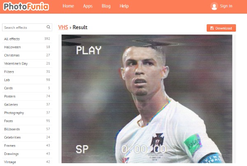Select the All effects category

click(27, 39)
